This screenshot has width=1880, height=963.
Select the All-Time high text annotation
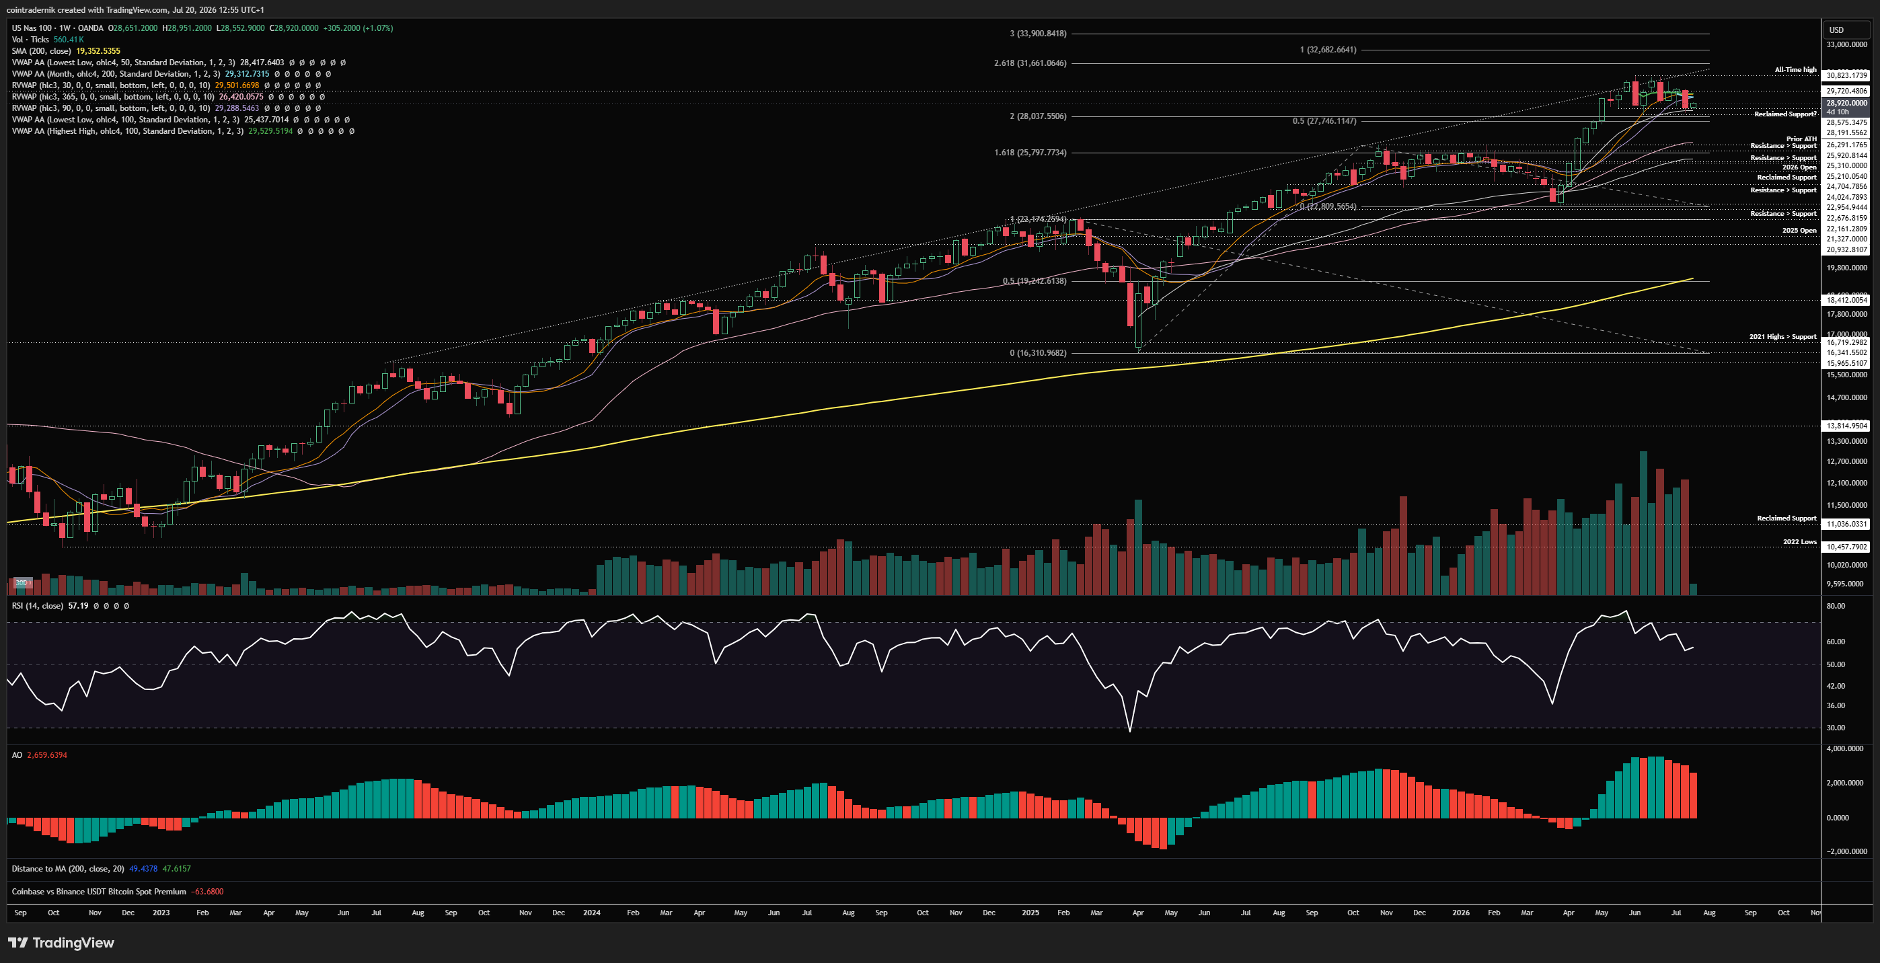pos(1795,70)
